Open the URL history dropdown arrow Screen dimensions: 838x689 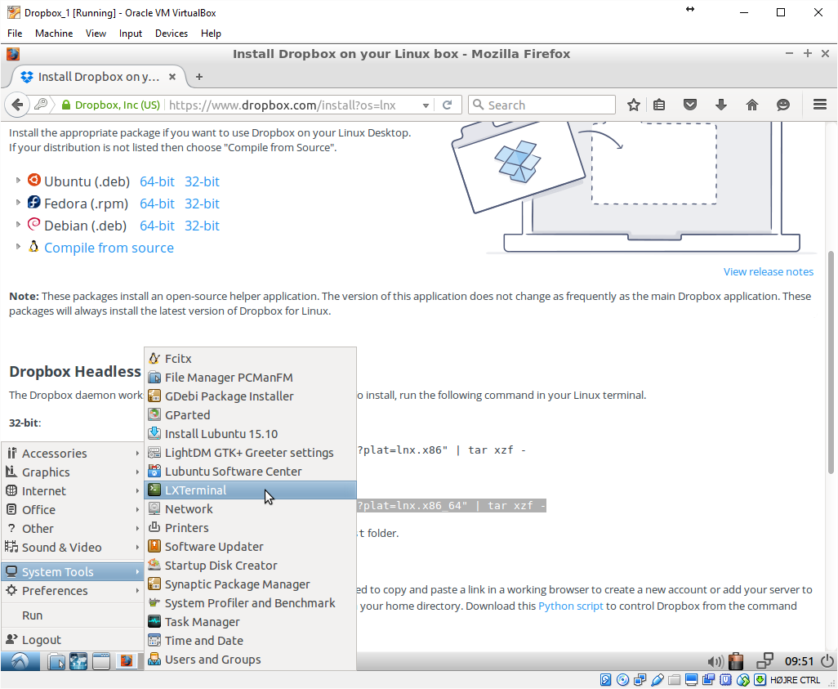pyautogui.click(x=426, y=105)
